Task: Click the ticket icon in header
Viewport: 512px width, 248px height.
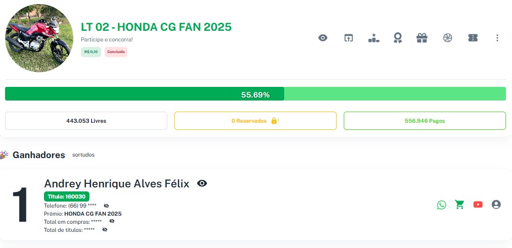Action: pos(473,38)
